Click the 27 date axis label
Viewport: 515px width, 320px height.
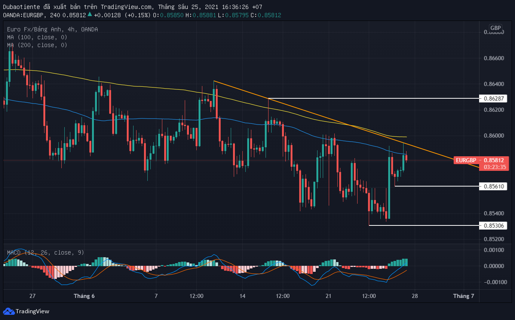tap(33, 296)
